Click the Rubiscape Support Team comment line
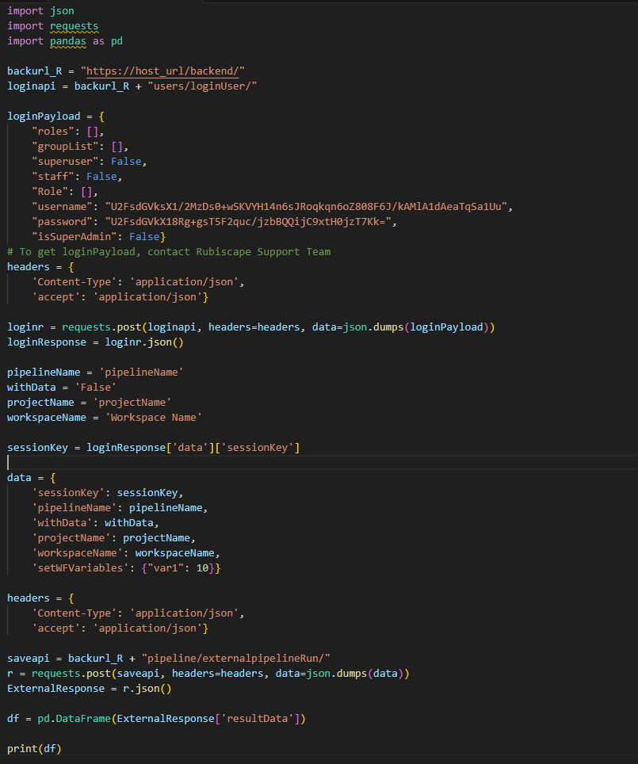This screenshot has height=764, width=638. [x=169, y=251]
